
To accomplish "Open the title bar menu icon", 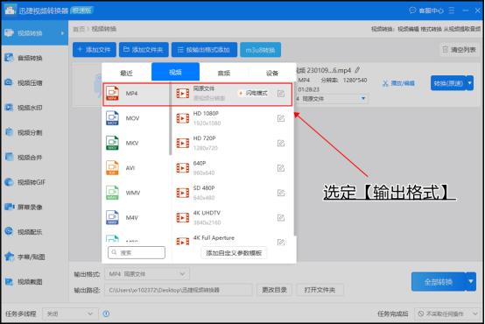I will 452,11.
